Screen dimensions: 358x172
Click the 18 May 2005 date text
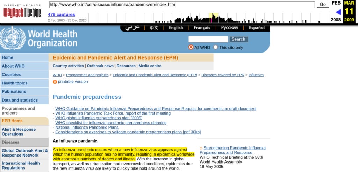pyautogui.click(x=211, y=167)
